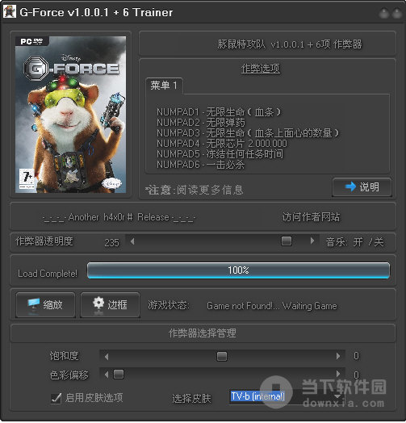Click the Game not Found!... Waiting Game status
This screenshot has width=406, height=423.
(272, 306)
